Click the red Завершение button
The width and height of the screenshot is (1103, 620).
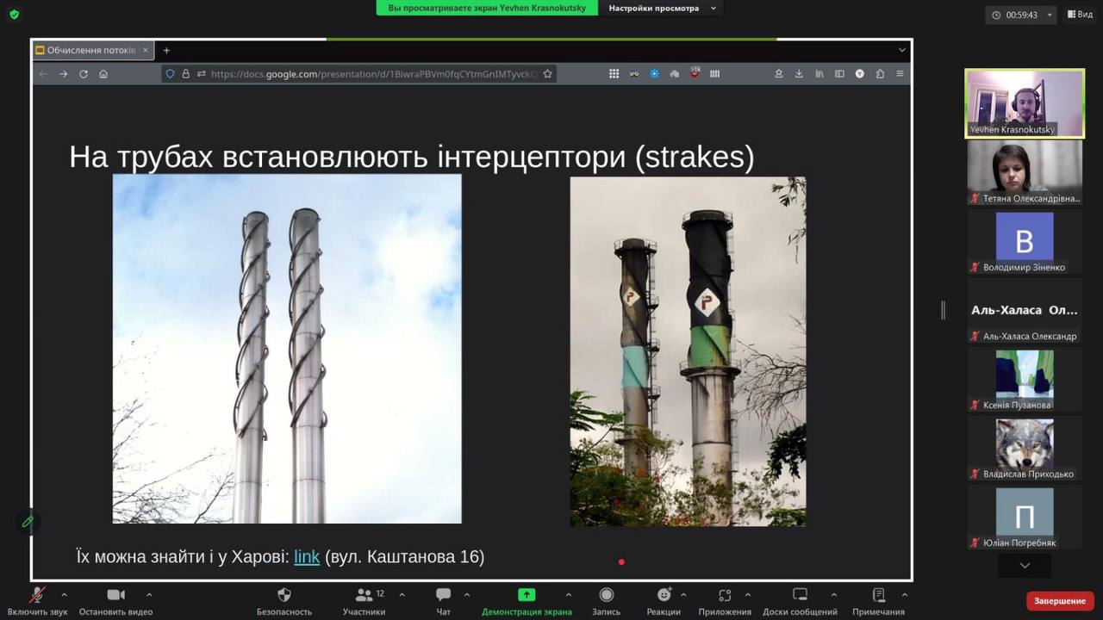point(1060,601)
